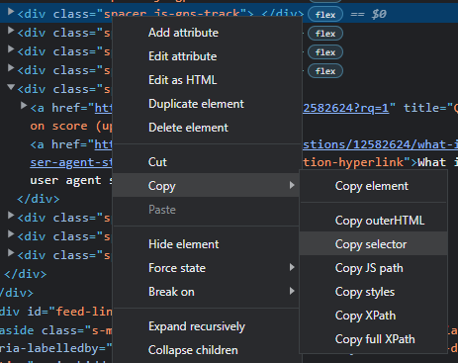Choose Delete element from menu
The image size is (458, 363).
click(206, 128)
